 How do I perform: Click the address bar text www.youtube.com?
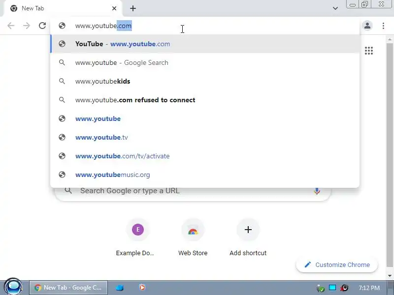[103, 26]
